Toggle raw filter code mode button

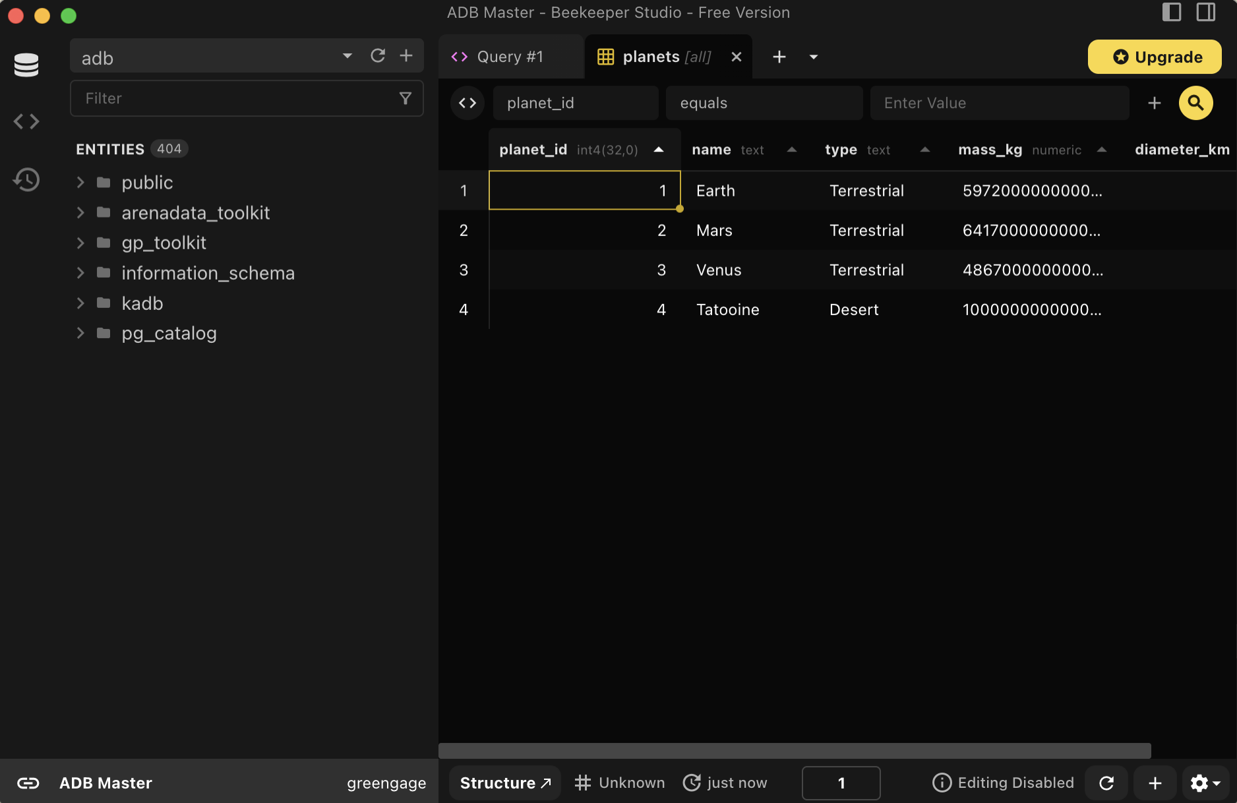(x=468, y=103)
